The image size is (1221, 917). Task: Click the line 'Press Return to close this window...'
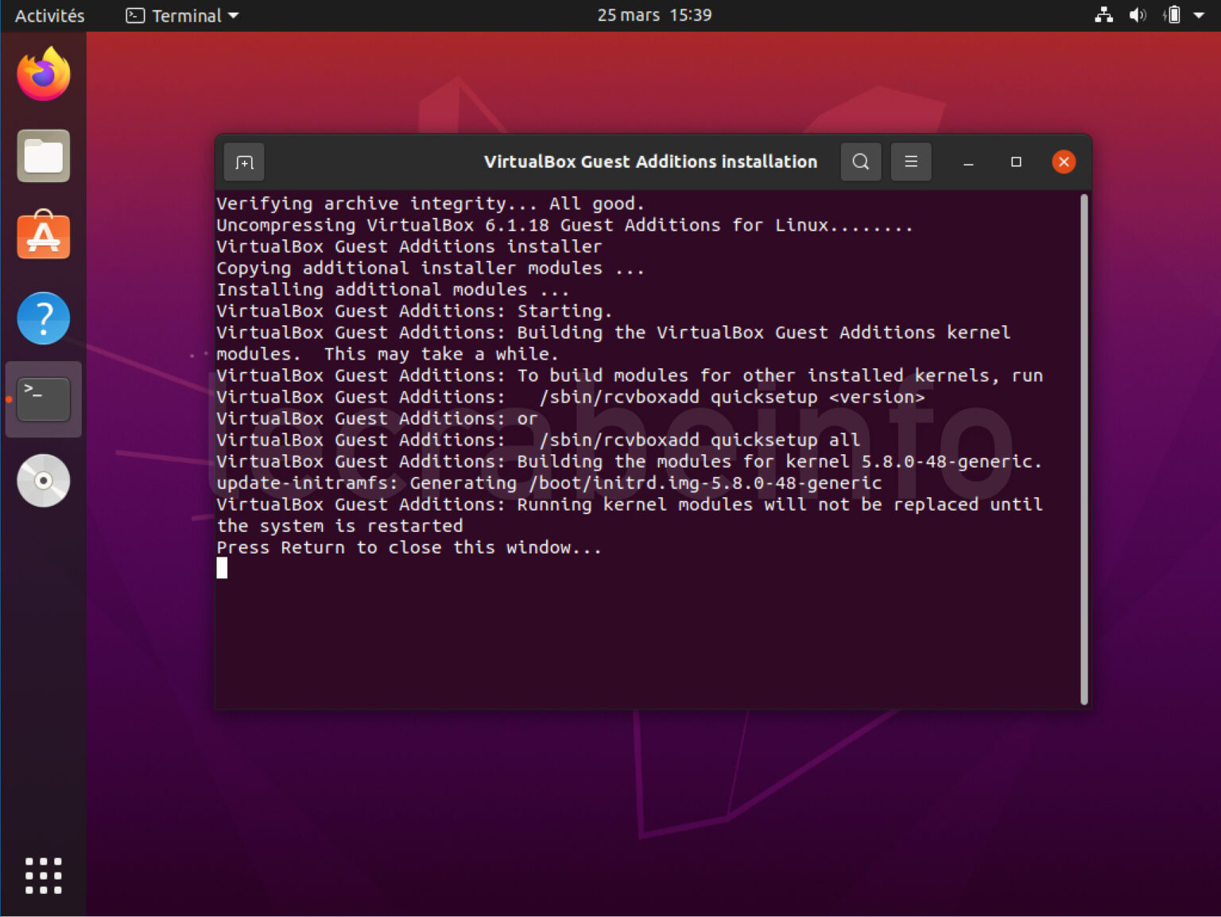(409, 548)
